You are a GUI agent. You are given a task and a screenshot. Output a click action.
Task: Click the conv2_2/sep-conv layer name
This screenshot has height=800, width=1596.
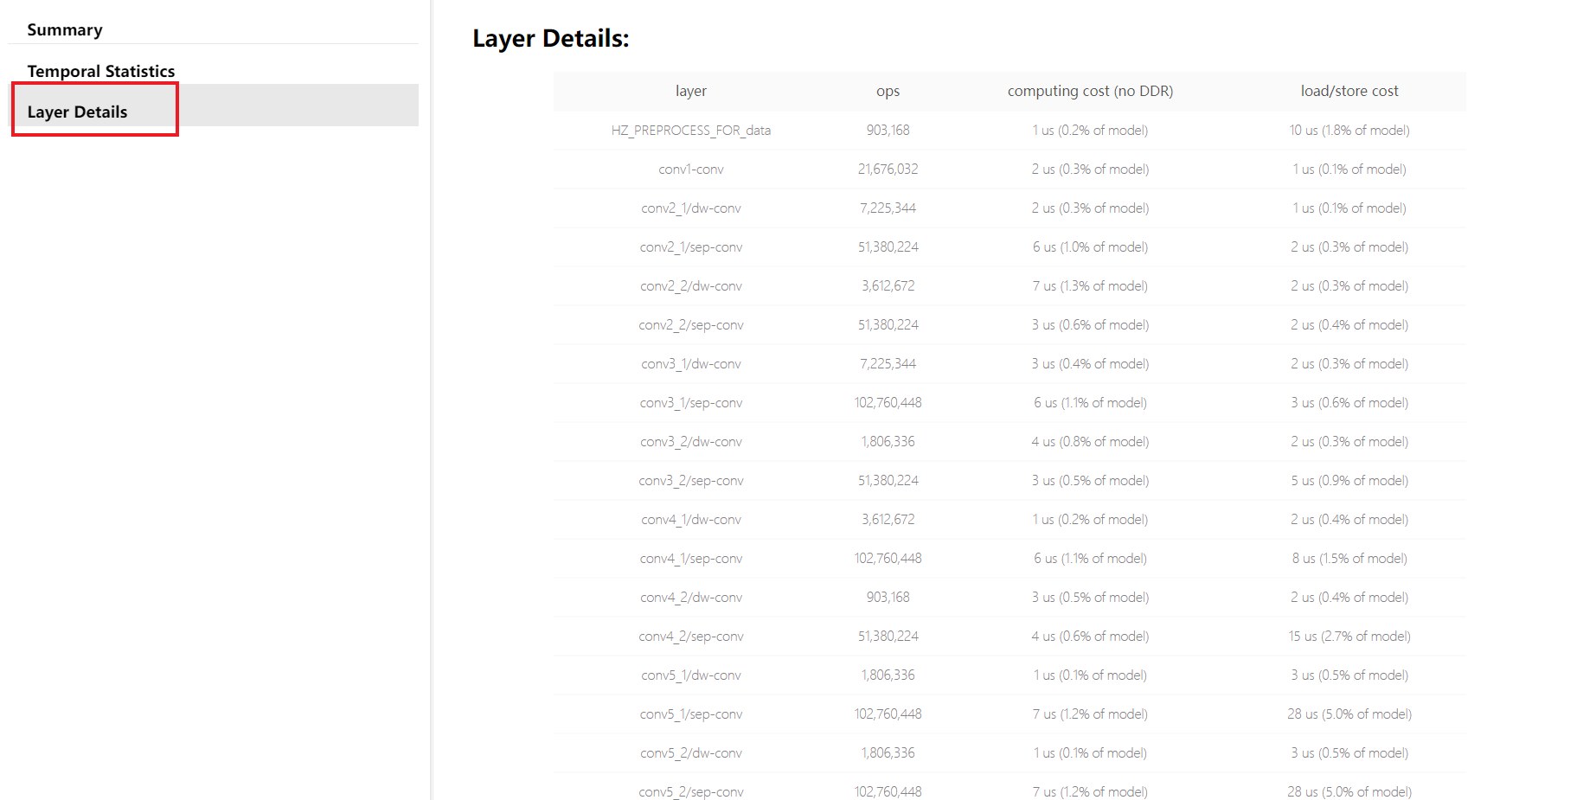click(690, 325)
